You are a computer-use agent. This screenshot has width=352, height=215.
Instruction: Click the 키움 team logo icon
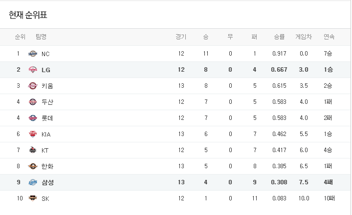[33, 86]
